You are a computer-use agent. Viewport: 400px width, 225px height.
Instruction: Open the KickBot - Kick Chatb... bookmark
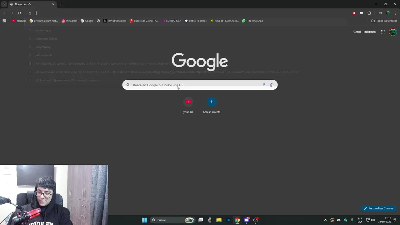224,21
